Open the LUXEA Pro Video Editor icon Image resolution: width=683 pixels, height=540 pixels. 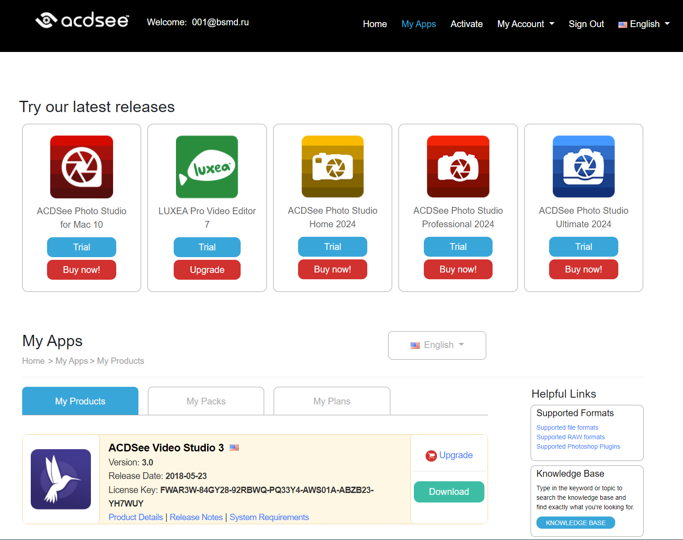[207, 167]
